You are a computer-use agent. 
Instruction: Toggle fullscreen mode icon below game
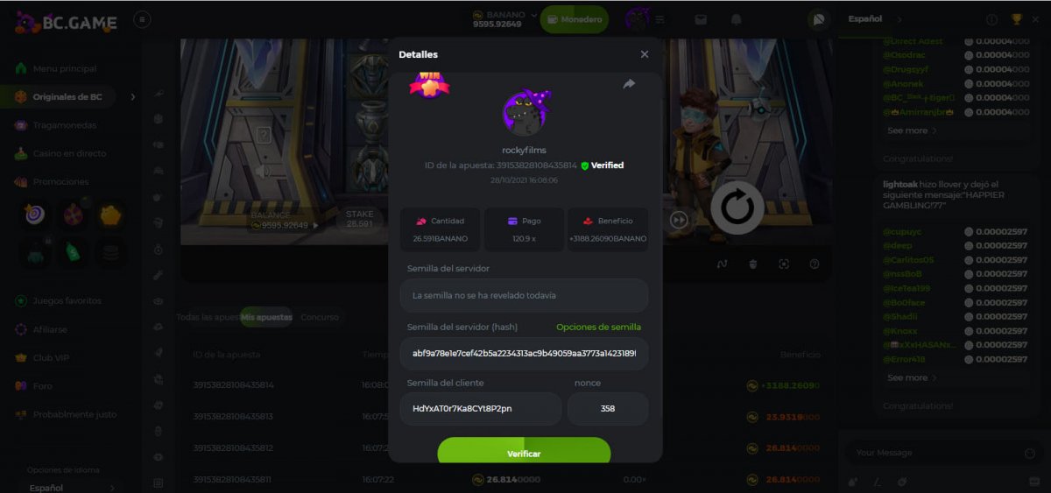(784, 264)
